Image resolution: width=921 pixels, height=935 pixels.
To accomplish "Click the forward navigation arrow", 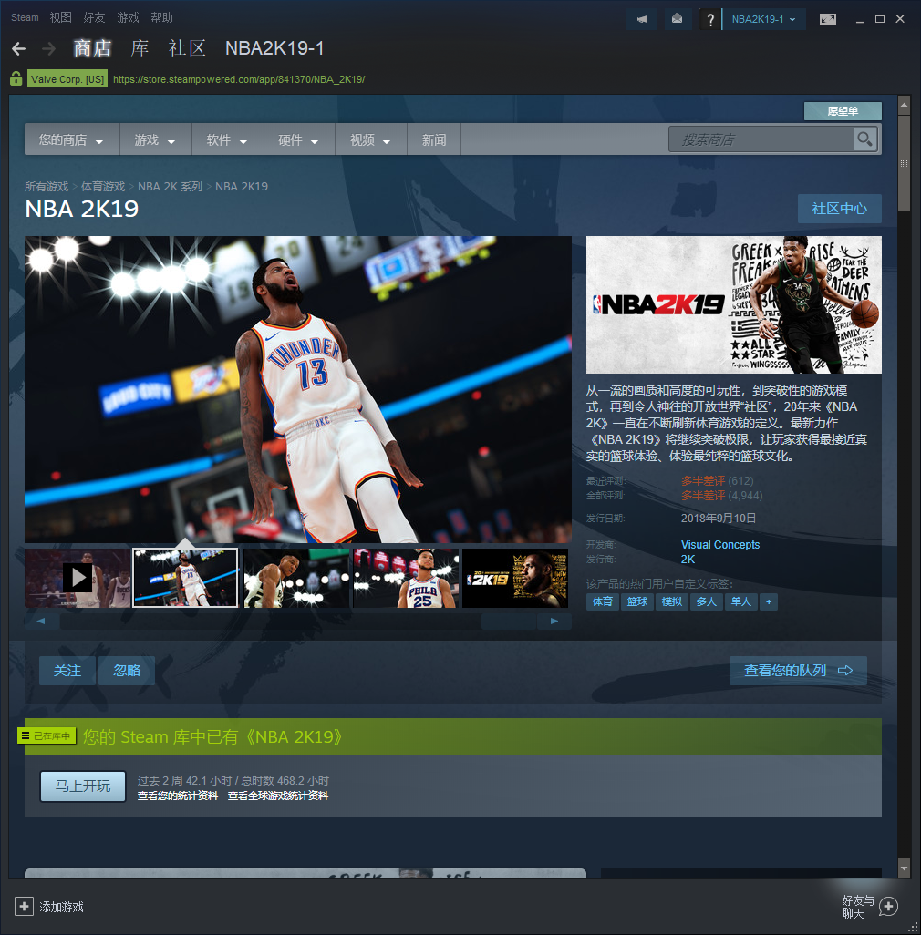I will point(48,48).
